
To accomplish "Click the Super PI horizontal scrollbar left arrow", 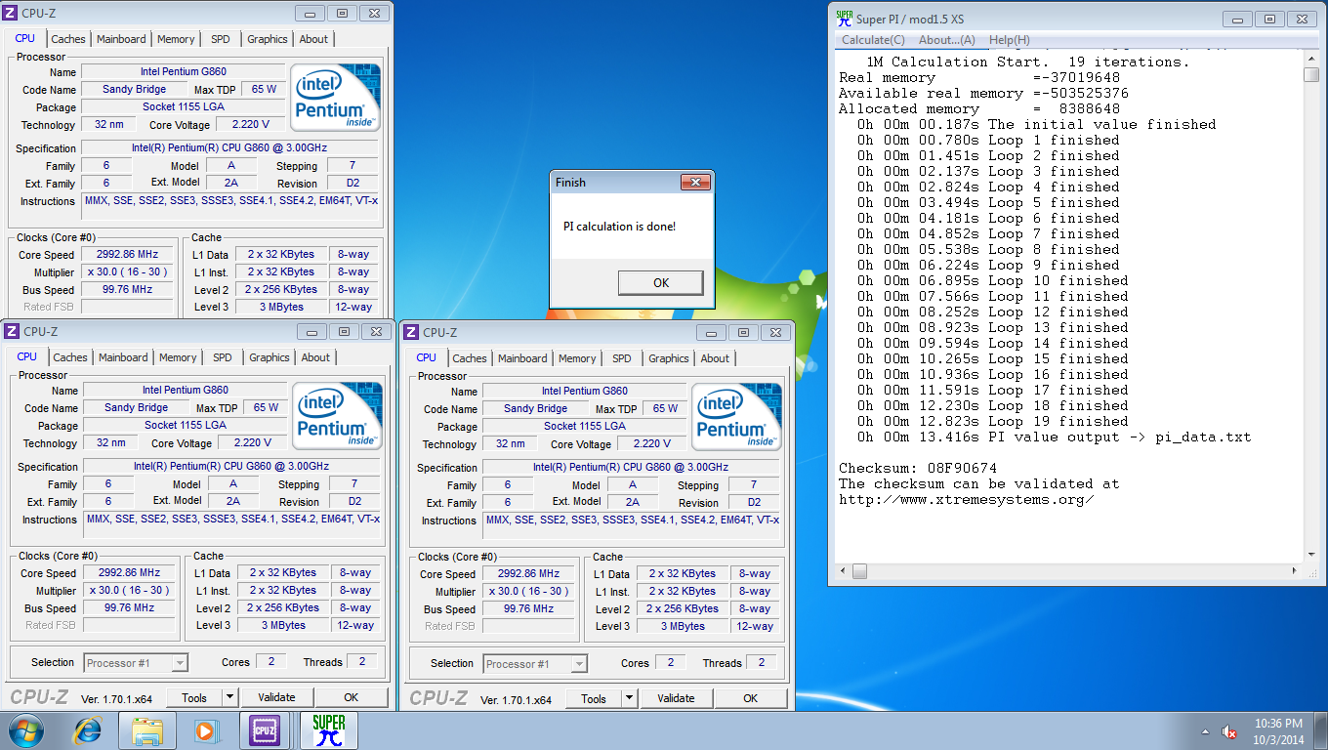I will pos(842,570).
